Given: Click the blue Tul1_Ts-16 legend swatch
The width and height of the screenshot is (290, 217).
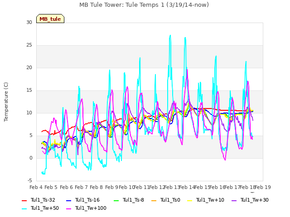Looking at the screenshot, I should (x=68, y=201).
